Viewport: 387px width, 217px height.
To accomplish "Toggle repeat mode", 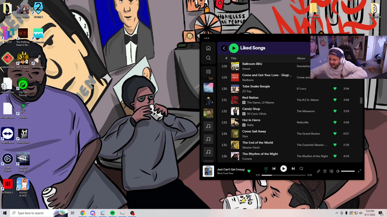I will click(x=301, y=169).
